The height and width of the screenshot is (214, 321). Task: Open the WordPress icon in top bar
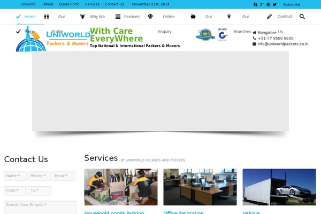tap(268, 4)
